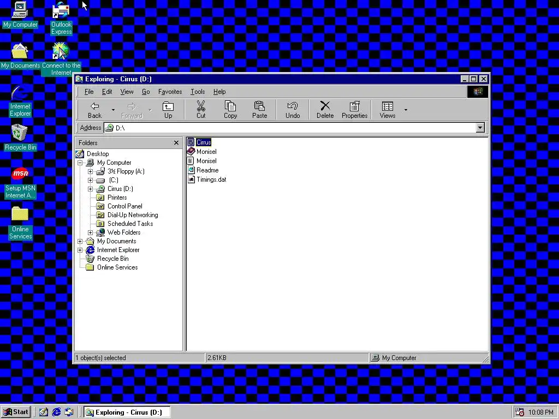Select Web Folders in the tree
Image resolution: width=559 pixels, height=419 pixels.
point(124,232)
